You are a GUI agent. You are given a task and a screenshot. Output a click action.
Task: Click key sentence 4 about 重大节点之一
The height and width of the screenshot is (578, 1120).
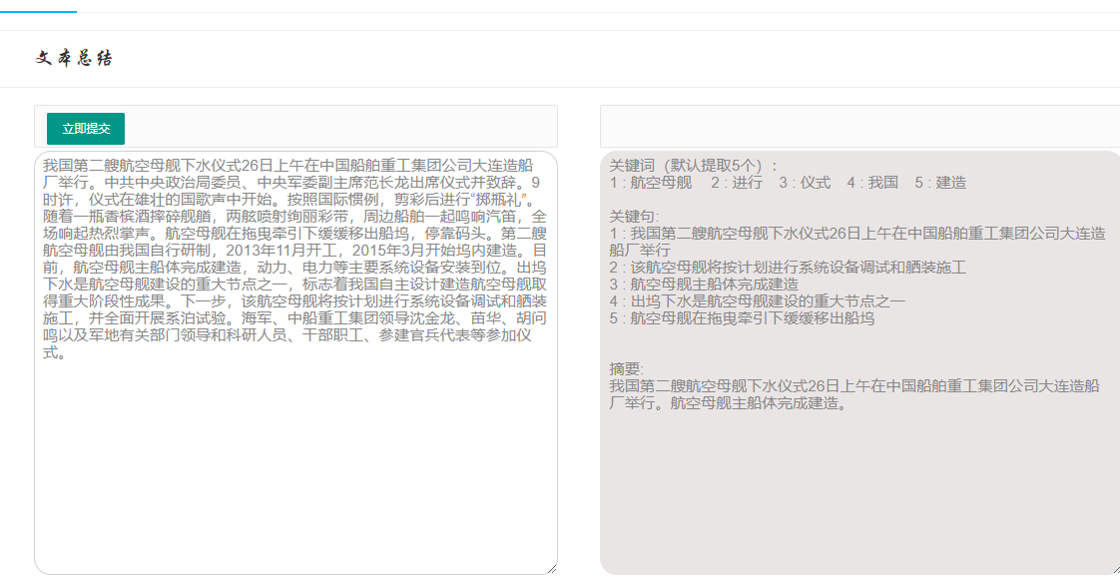point(757,301)
